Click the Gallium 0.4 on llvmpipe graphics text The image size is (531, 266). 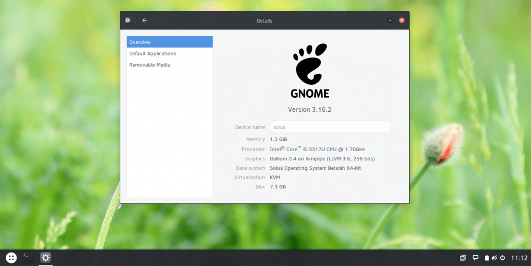tap(323, 158)
